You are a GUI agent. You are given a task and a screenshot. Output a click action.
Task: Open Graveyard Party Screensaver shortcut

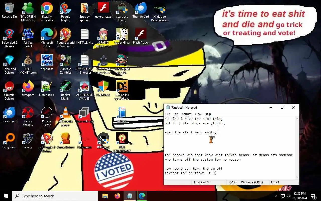pos(103,64)
